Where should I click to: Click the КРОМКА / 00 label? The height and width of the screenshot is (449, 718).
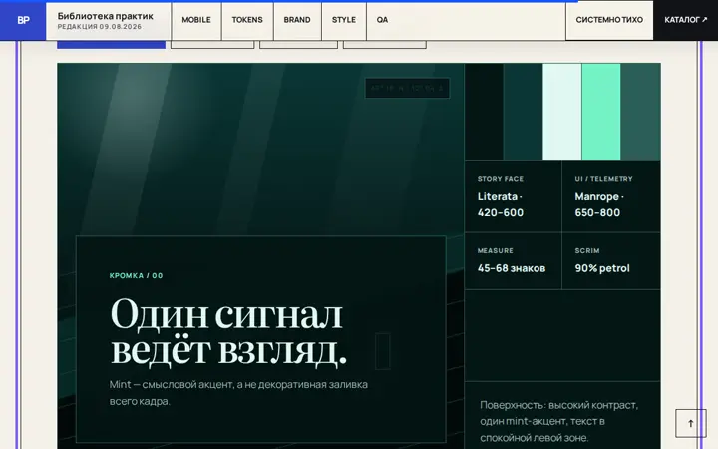136,275
